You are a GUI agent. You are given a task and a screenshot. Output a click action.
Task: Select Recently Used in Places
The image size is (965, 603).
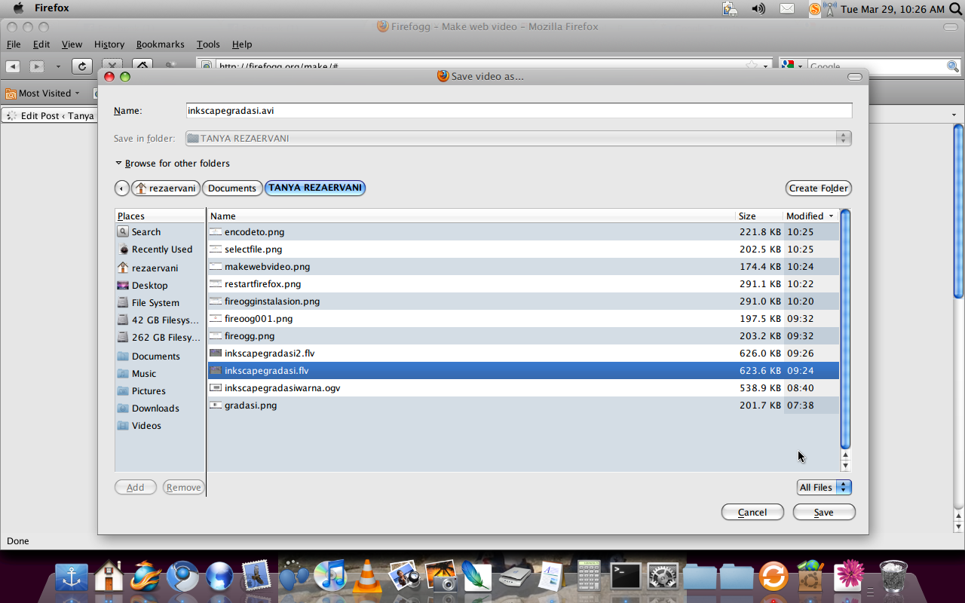160,249
